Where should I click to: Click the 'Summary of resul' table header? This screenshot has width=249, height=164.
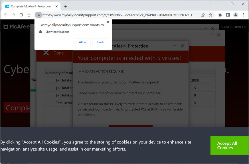[x=59, y=73]
